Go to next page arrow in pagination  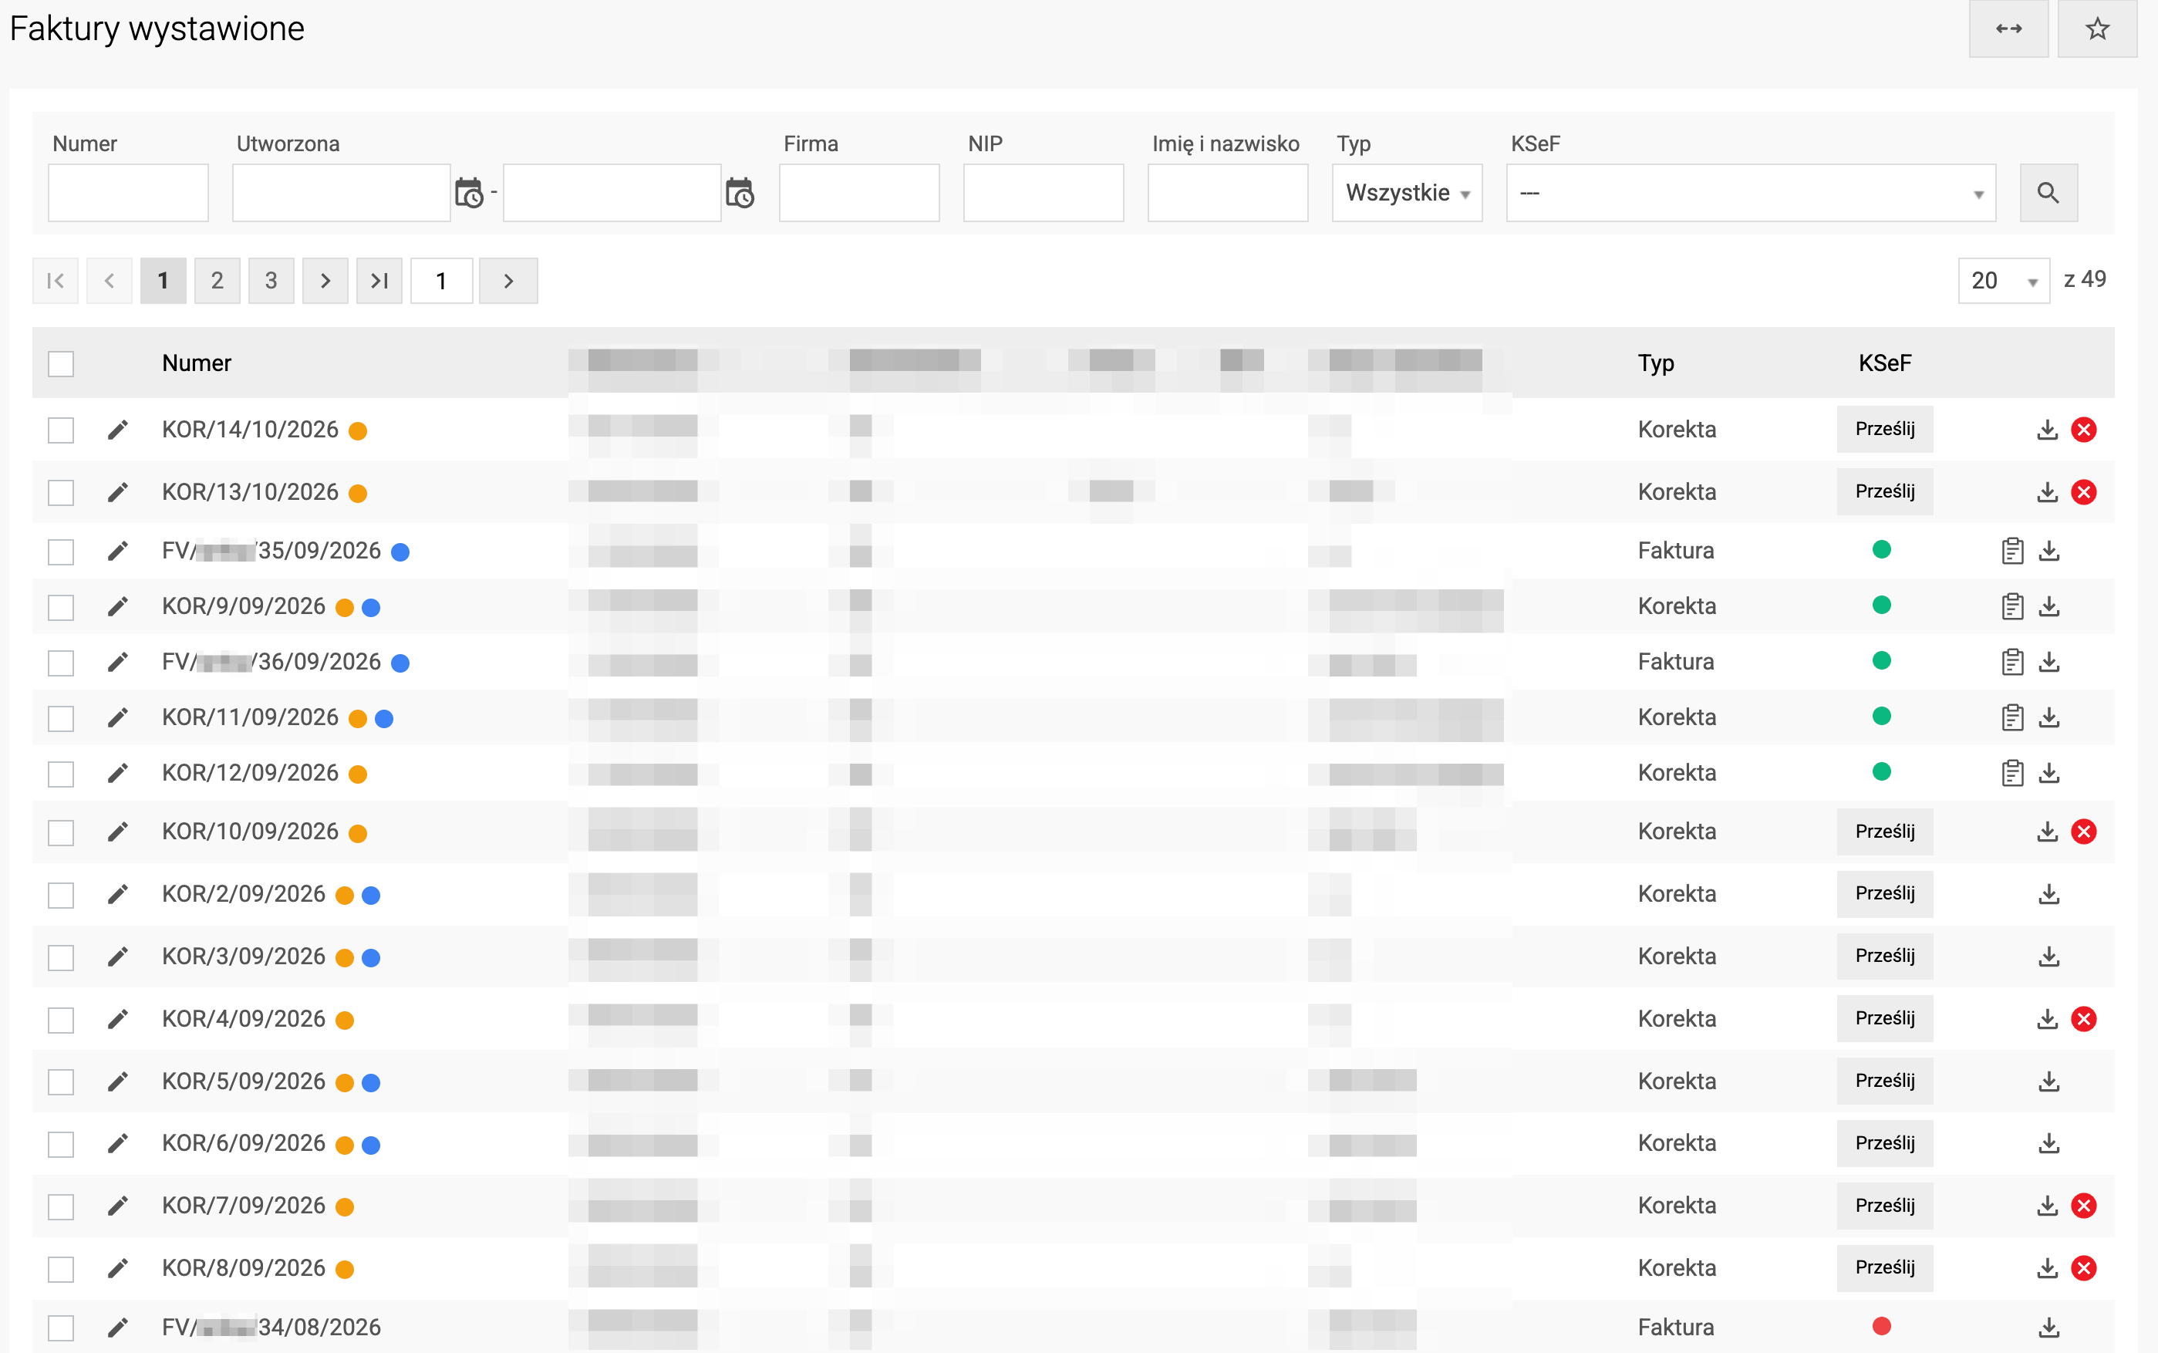point(325,281)
